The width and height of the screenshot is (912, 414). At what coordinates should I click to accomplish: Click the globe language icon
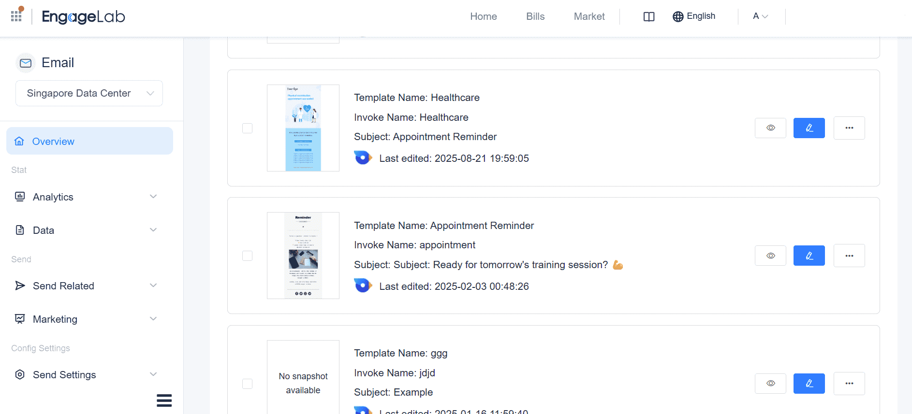[678, 16]
